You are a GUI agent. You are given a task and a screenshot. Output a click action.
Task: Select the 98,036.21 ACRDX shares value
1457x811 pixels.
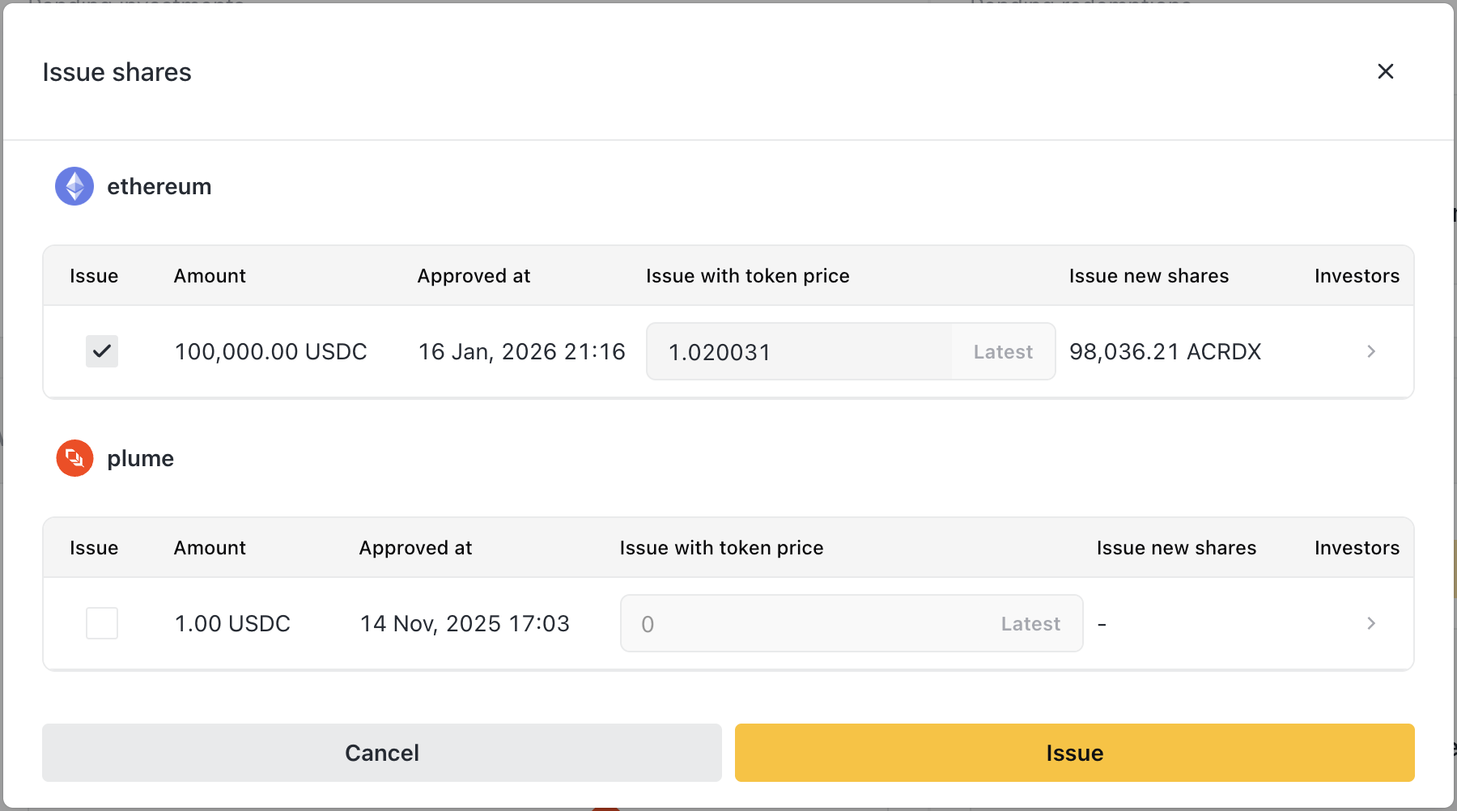pos(1165,352)
